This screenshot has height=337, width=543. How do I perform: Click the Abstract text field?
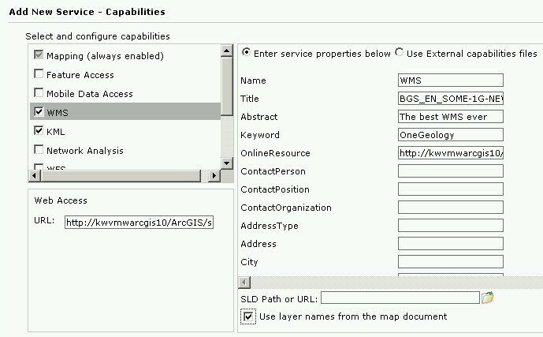coord(451,117)
